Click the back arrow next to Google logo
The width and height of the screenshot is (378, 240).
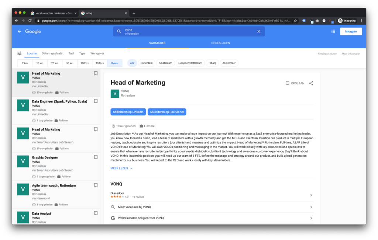click(x=19, y=31)
